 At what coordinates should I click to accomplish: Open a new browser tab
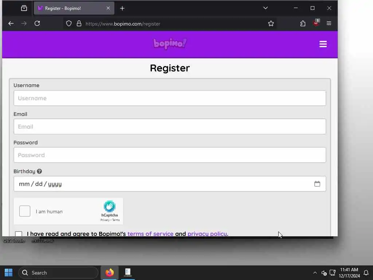122,8
